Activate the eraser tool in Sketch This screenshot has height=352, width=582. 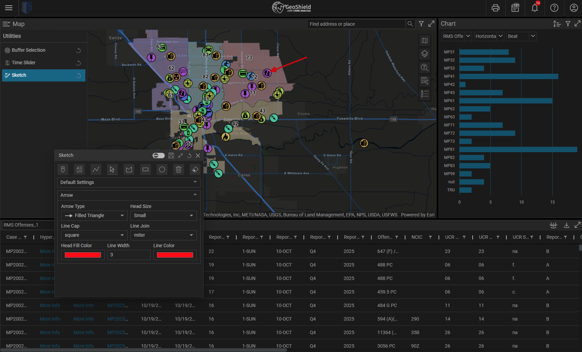tap(195, 169)
